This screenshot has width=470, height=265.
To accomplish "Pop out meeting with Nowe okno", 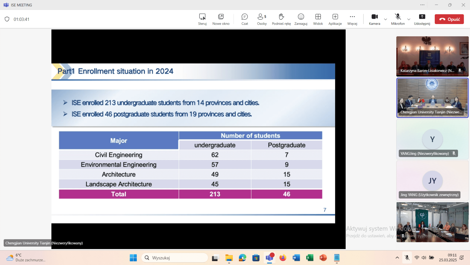I will click(x=221, y=19).
